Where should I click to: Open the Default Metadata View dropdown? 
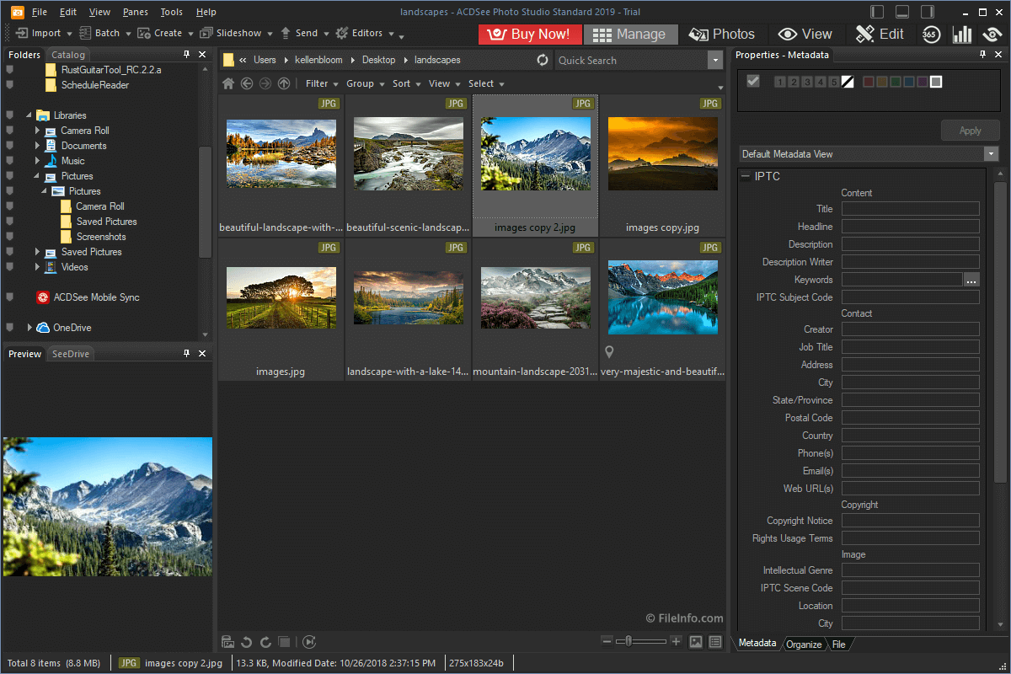[991, 154]
